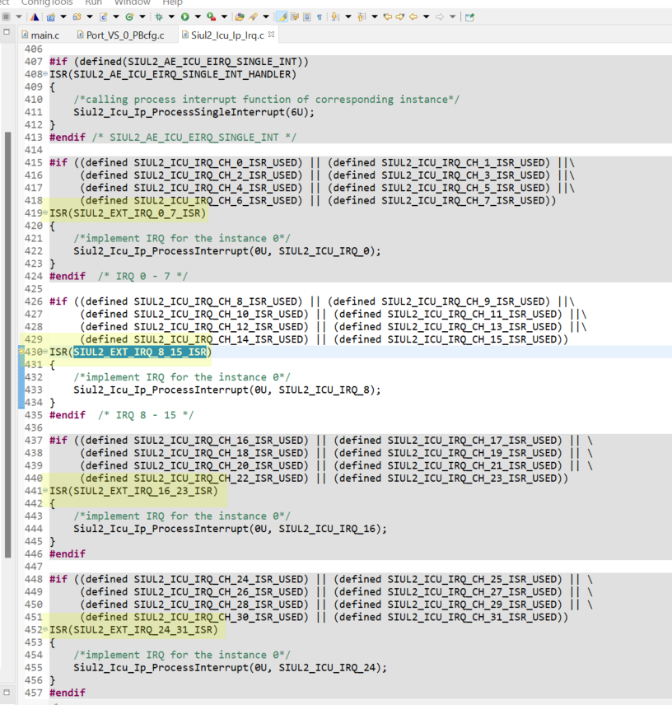Click the Search flashlight icon

click(254, 17)
